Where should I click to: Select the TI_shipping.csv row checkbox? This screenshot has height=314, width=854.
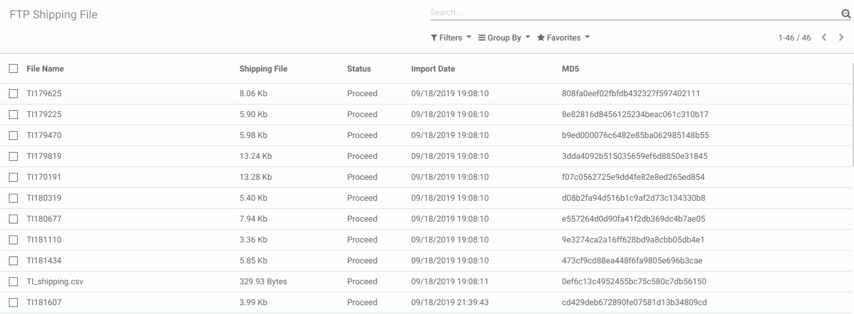[13, 282]
